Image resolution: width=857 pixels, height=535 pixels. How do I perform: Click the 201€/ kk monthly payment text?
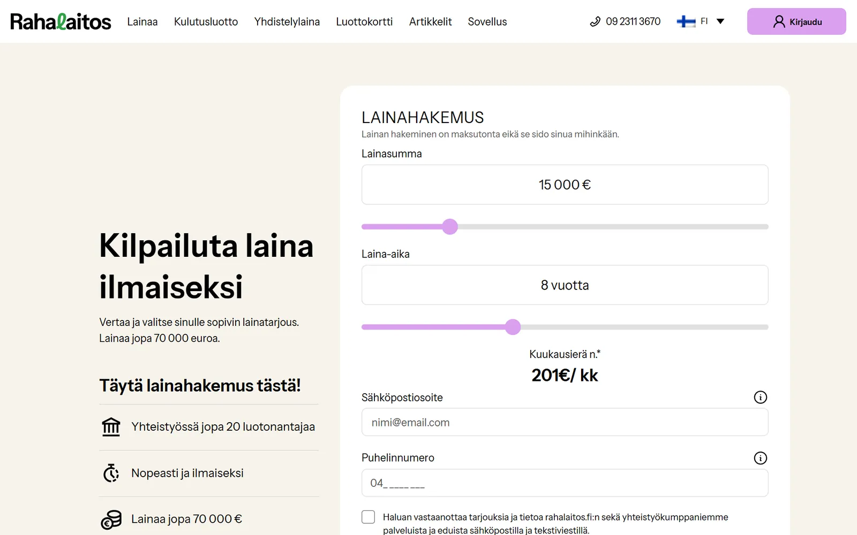point(565,375)
